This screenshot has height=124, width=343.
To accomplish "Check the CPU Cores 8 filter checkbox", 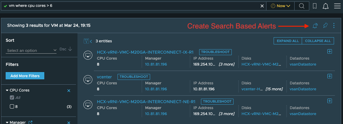I will 12,107.
